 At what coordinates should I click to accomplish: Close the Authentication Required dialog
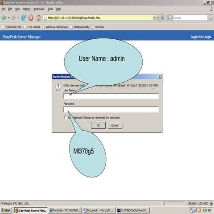(x=160, y=77)
